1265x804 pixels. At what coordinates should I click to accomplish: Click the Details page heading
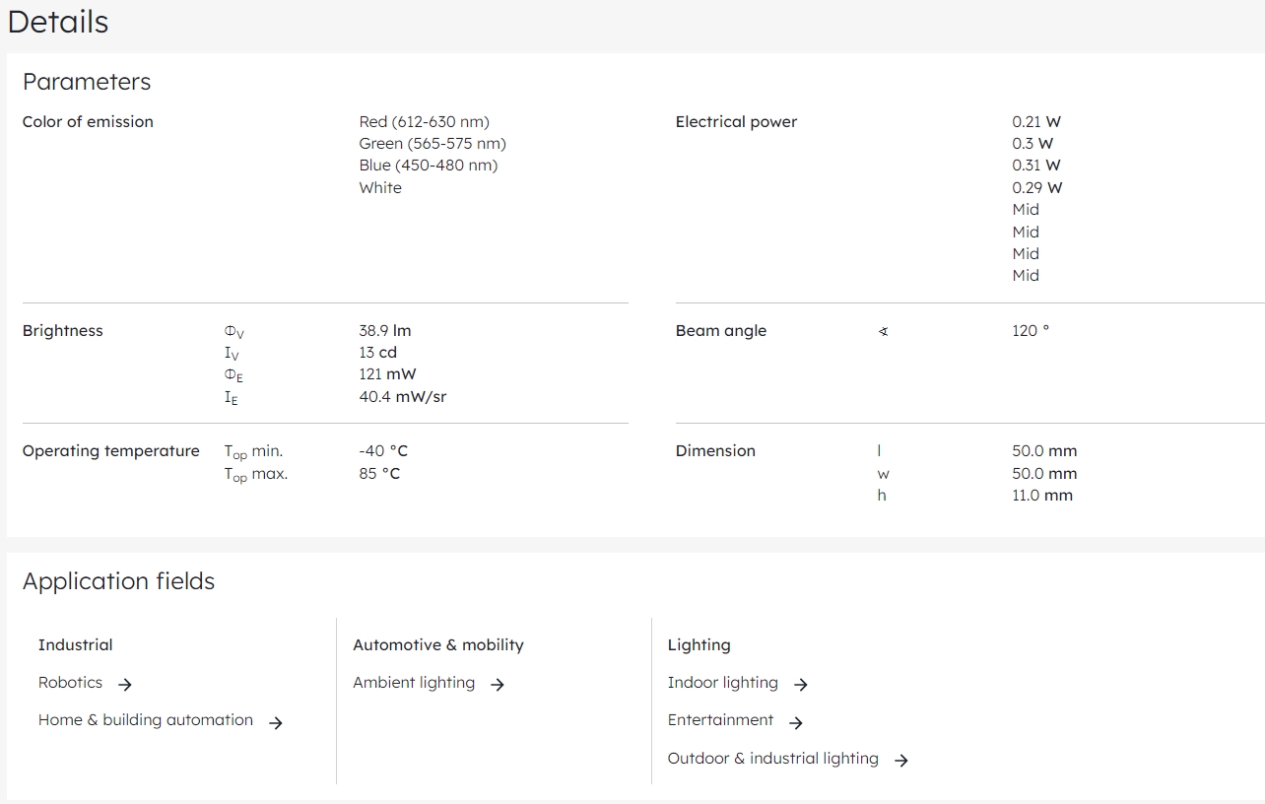58,22
